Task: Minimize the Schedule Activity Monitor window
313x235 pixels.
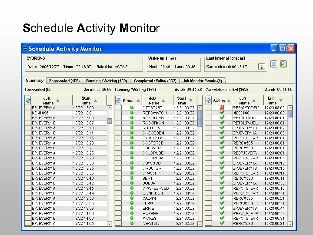Action: click(274, 48)
